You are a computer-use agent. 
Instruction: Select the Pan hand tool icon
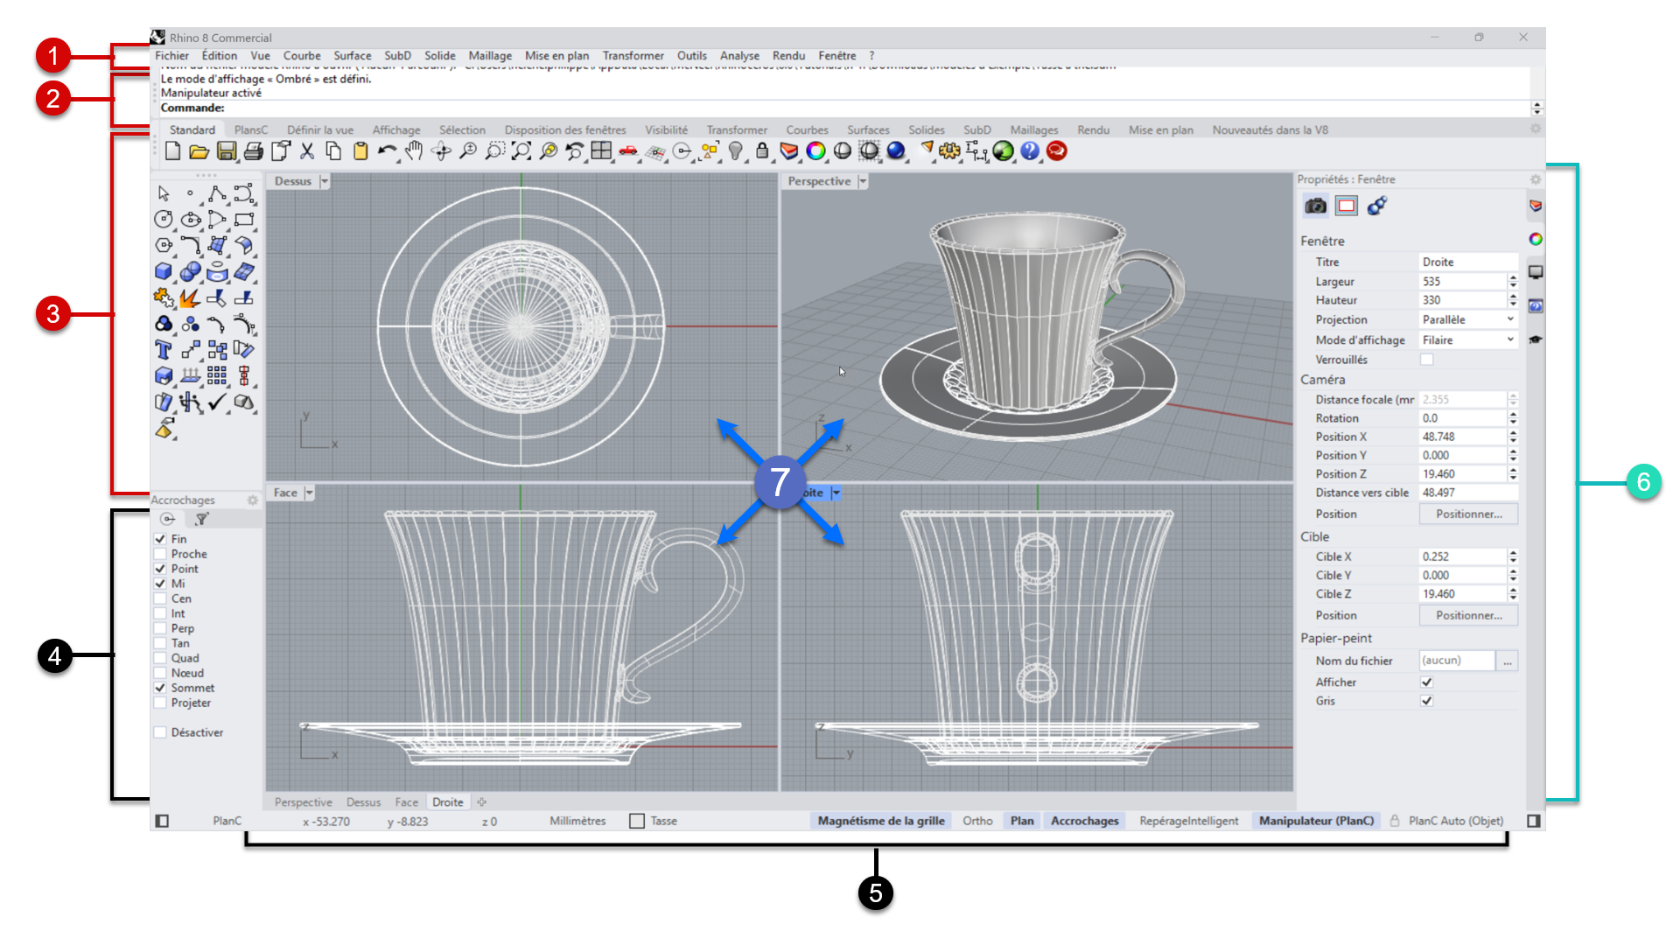[x=414, y=151]
